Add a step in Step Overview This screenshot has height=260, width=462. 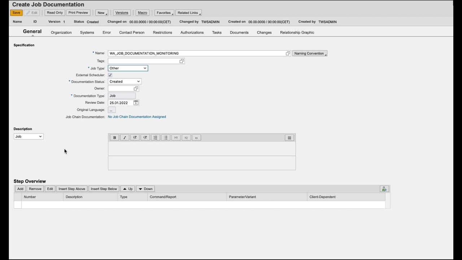pyautogui.click(x=20, y=189)
